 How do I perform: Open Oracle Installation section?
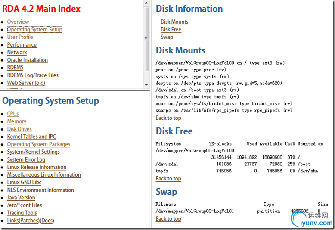(27, 60)
